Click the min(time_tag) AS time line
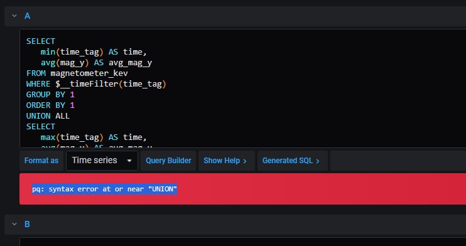The width and height of the screenshot is (466, 246). [94, 52]
